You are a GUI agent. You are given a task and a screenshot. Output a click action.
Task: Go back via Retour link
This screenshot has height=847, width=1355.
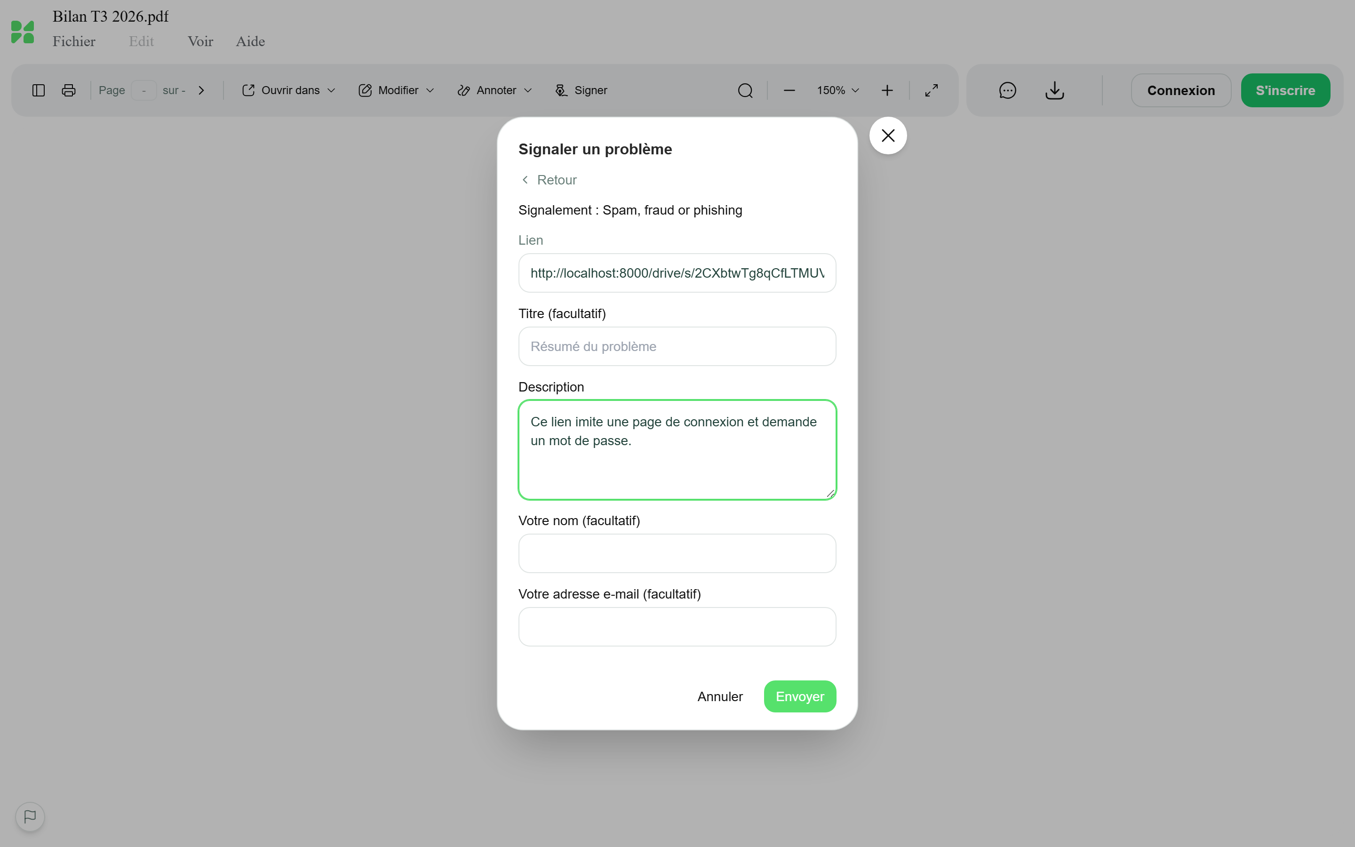(549, 180)
